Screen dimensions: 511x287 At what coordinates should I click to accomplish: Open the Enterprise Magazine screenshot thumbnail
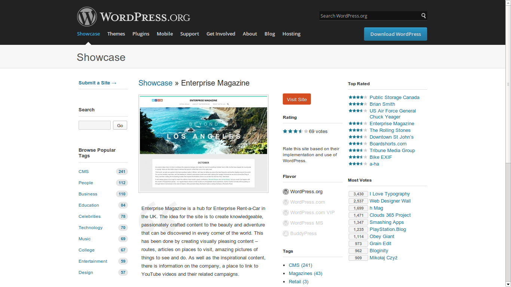tap(204, 143)
